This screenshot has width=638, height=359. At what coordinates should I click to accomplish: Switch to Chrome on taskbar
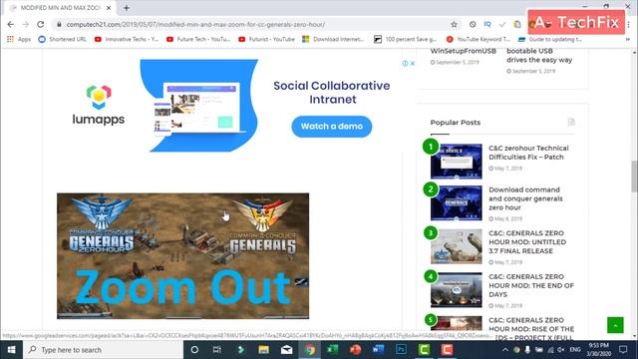point(310,350)
